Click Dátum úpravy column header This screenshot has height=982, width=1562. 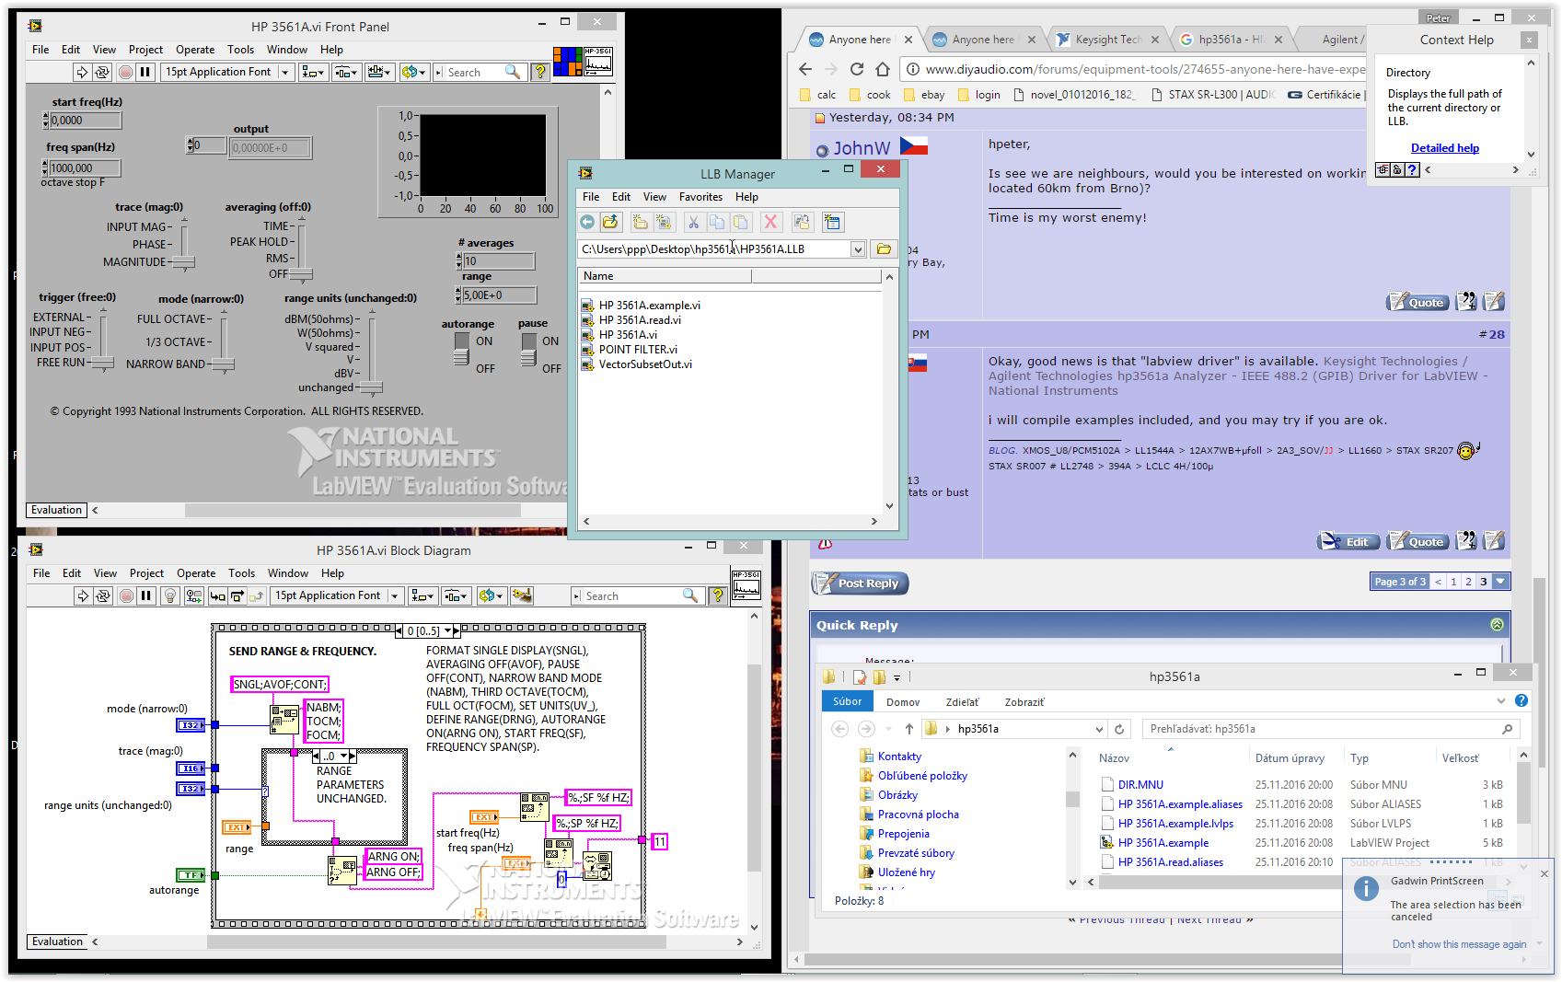[x=1290, y=758]
